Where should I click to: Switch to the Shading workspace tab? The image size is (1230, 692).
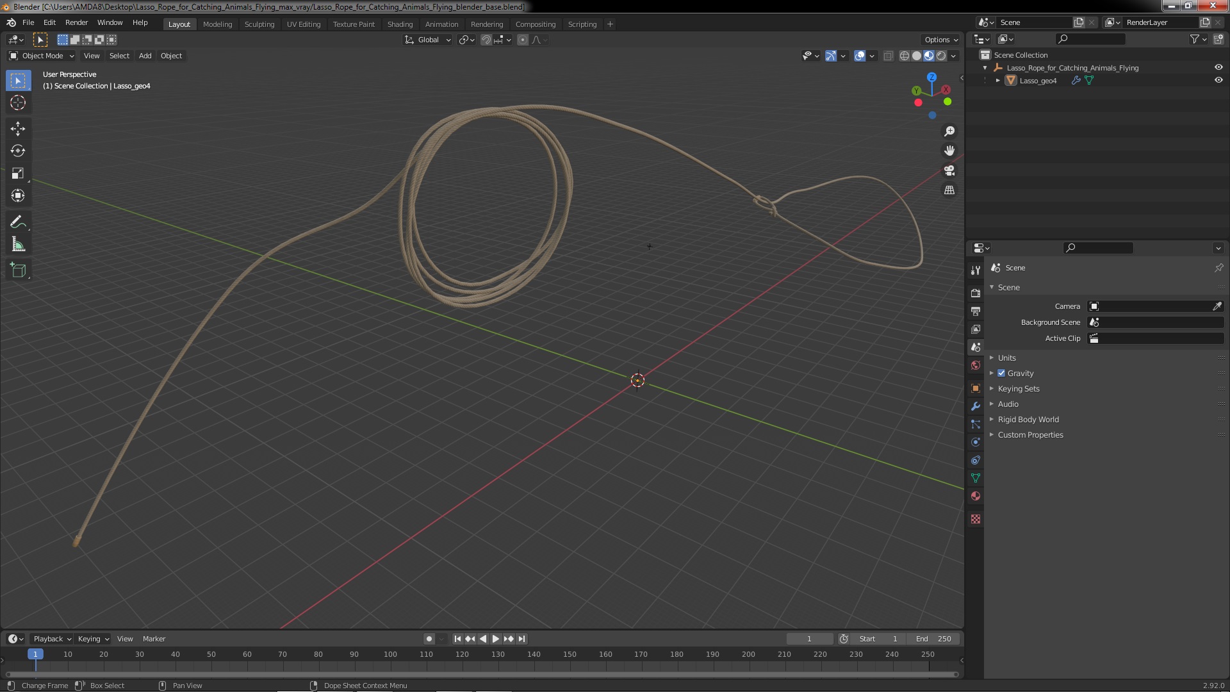400,24
